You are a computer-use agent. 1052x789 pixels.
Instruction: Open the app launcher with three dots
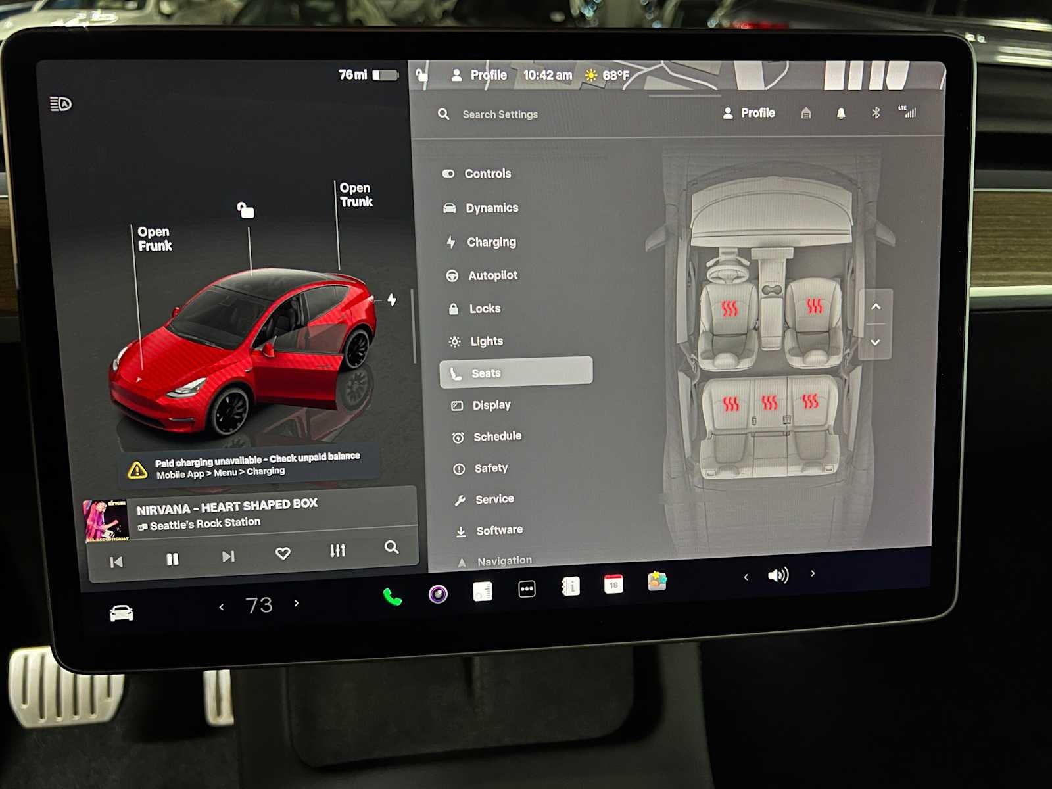pyautogui.click(x=527, y=589)
